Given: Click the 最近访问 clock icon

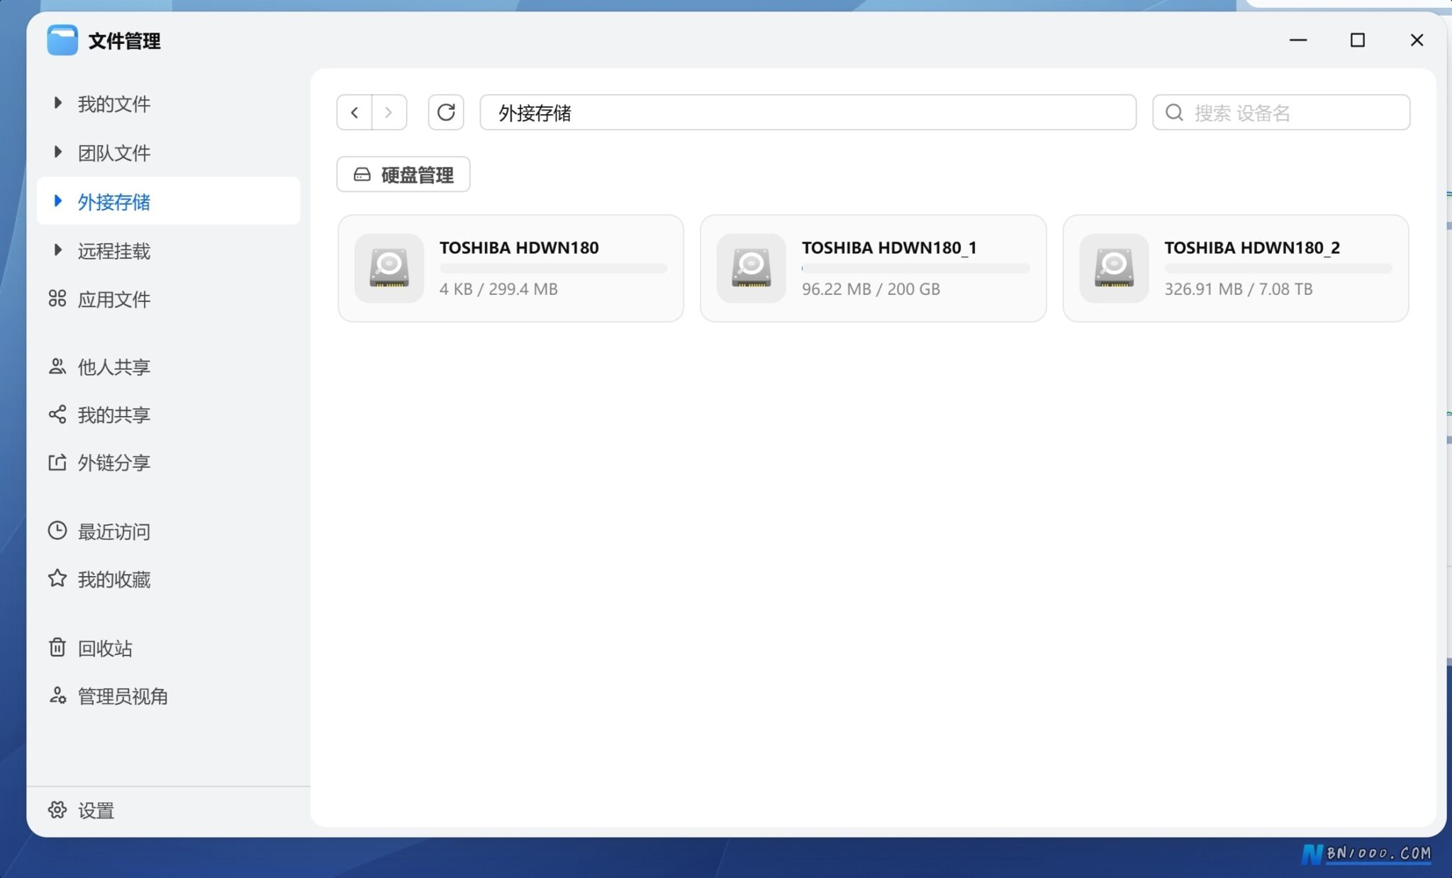Looking at the screenshot, I should (x=57, y=531).
